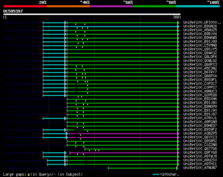Select hit label UniRef100_Q9SJY5
223x177 pixels.
tap(200, 49)
